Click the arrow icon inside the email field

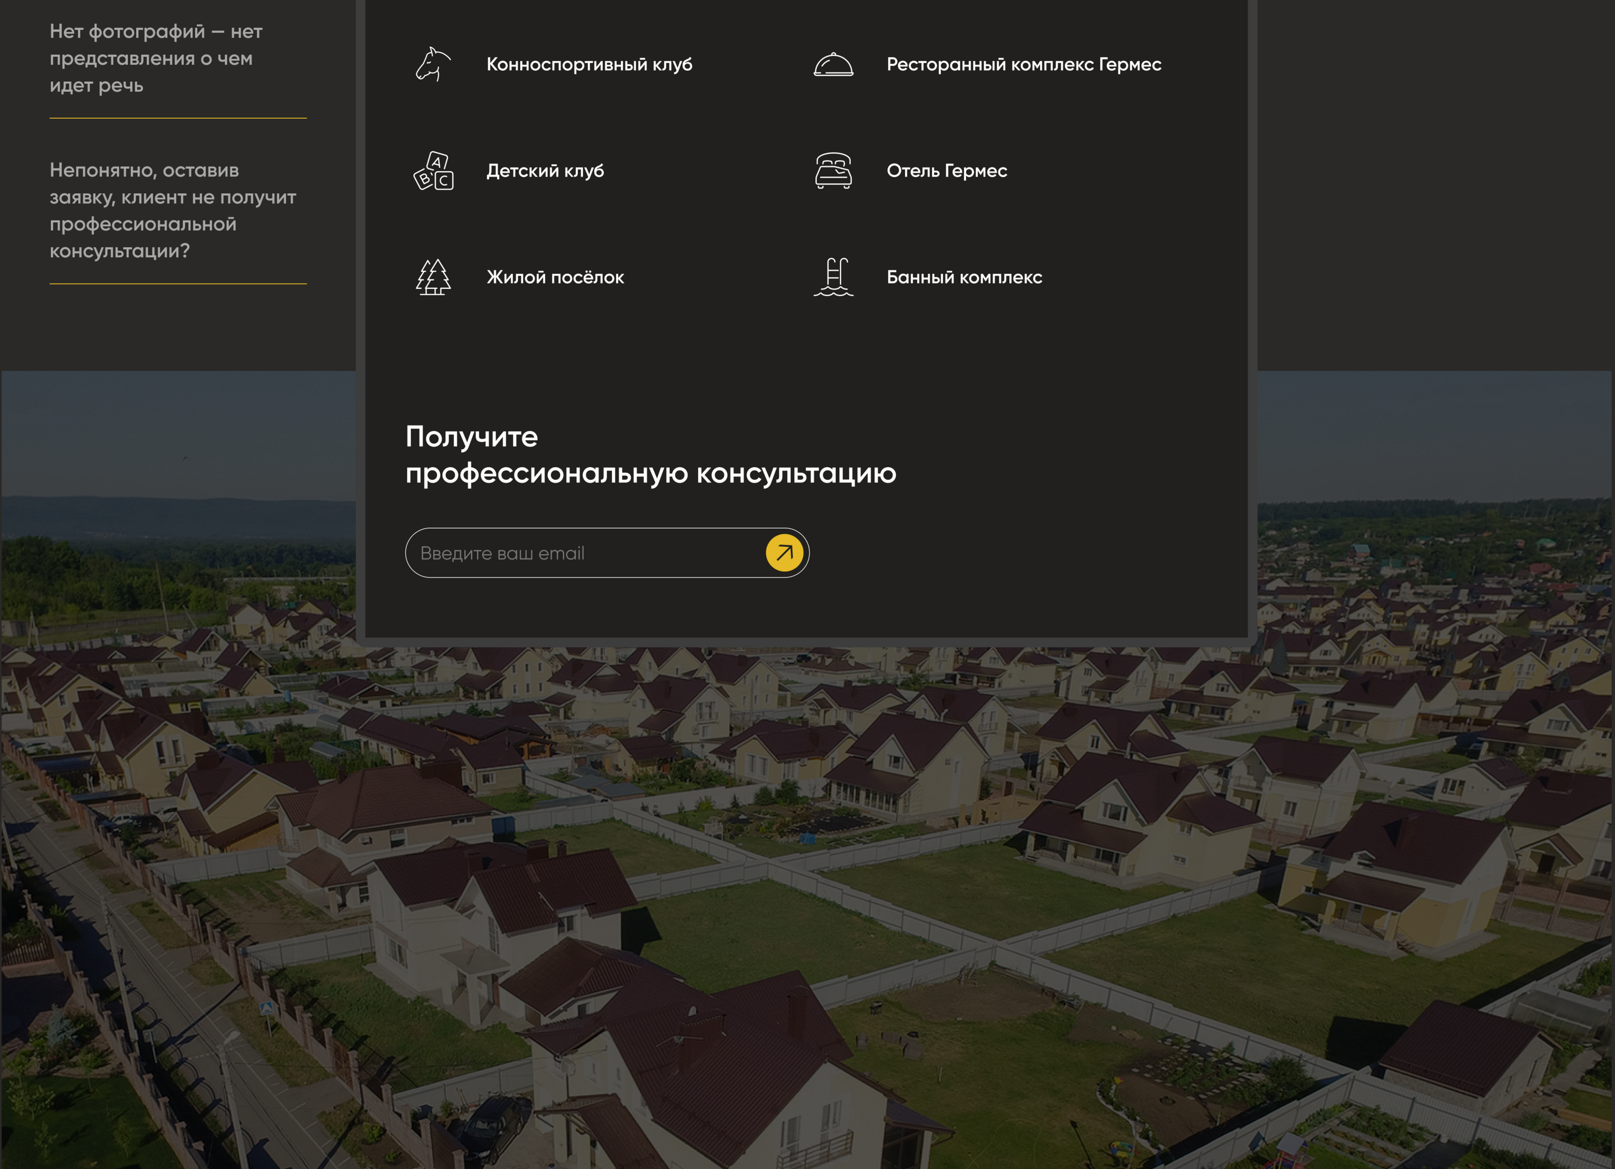[784, 552]
